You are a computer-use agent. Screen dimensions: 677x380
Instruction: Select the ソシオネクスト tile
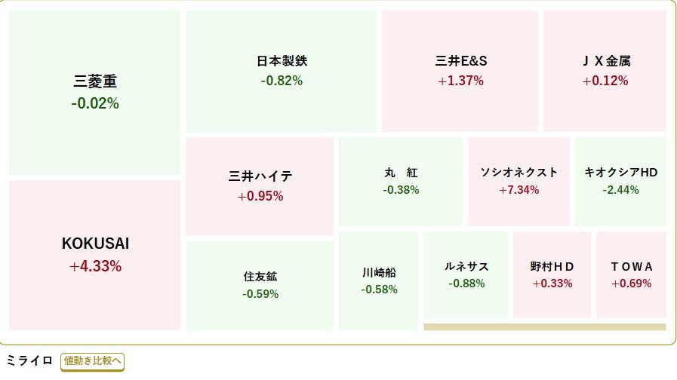coord(519,181)
